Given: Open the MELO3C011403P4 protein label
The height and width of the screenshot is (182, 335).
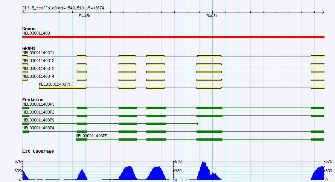Looking at the screenshot, I should point(38,128).
